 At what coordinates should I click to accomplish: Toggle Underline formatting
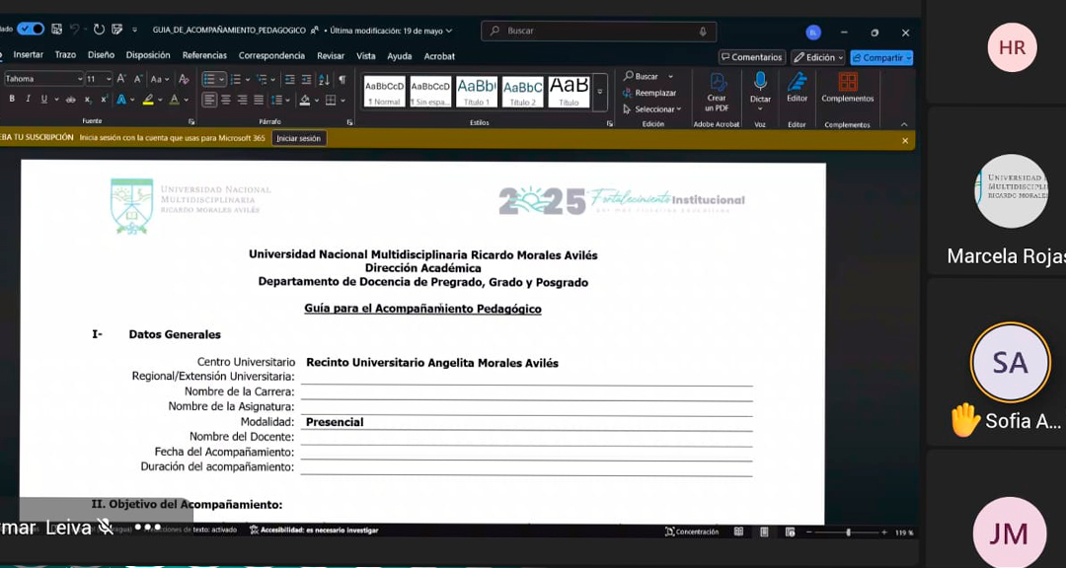point(44,100)
